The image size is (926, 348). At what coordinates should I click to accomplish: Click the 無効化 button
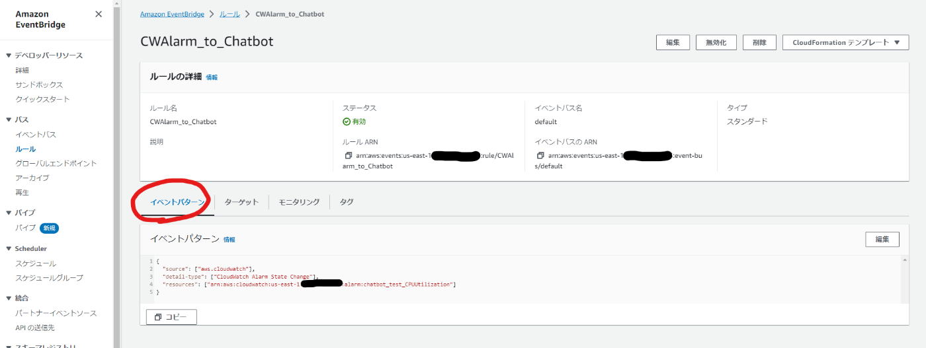tap(716, 42)
